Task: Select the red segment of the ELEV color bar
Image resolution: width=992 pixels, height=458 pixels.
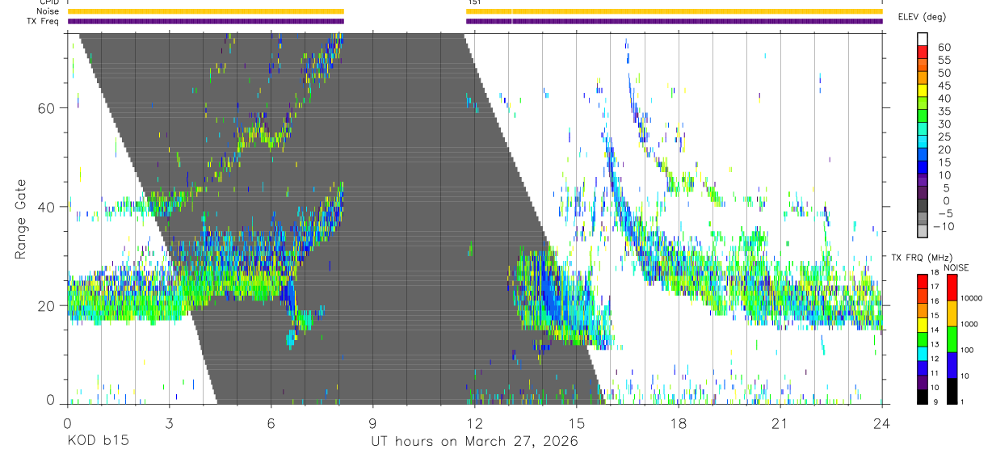Action: (923, 53)
